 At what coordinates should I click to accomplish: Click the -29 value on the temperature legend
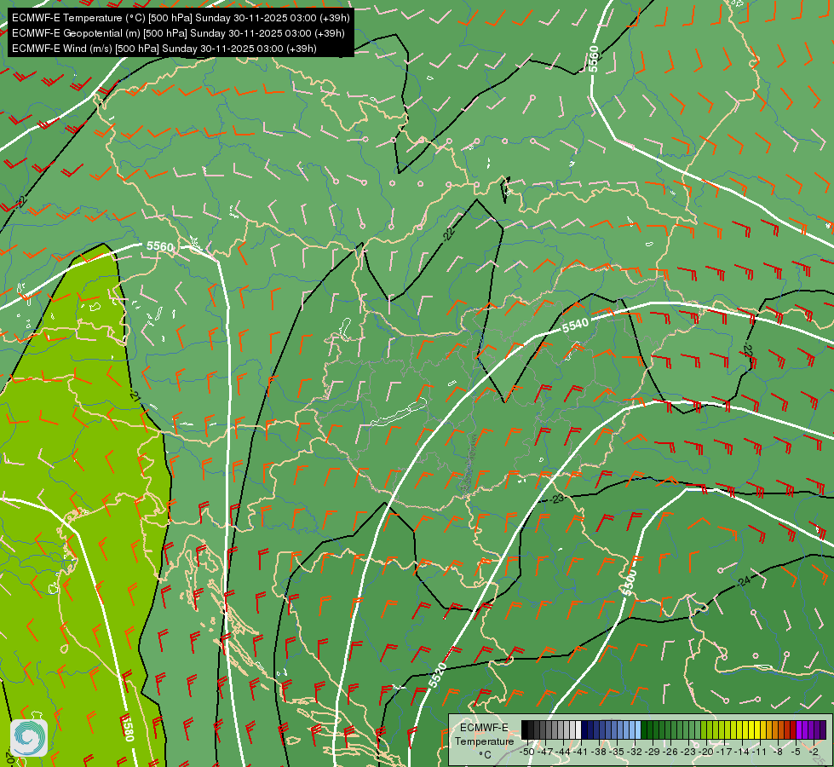(x=653, y=752)
